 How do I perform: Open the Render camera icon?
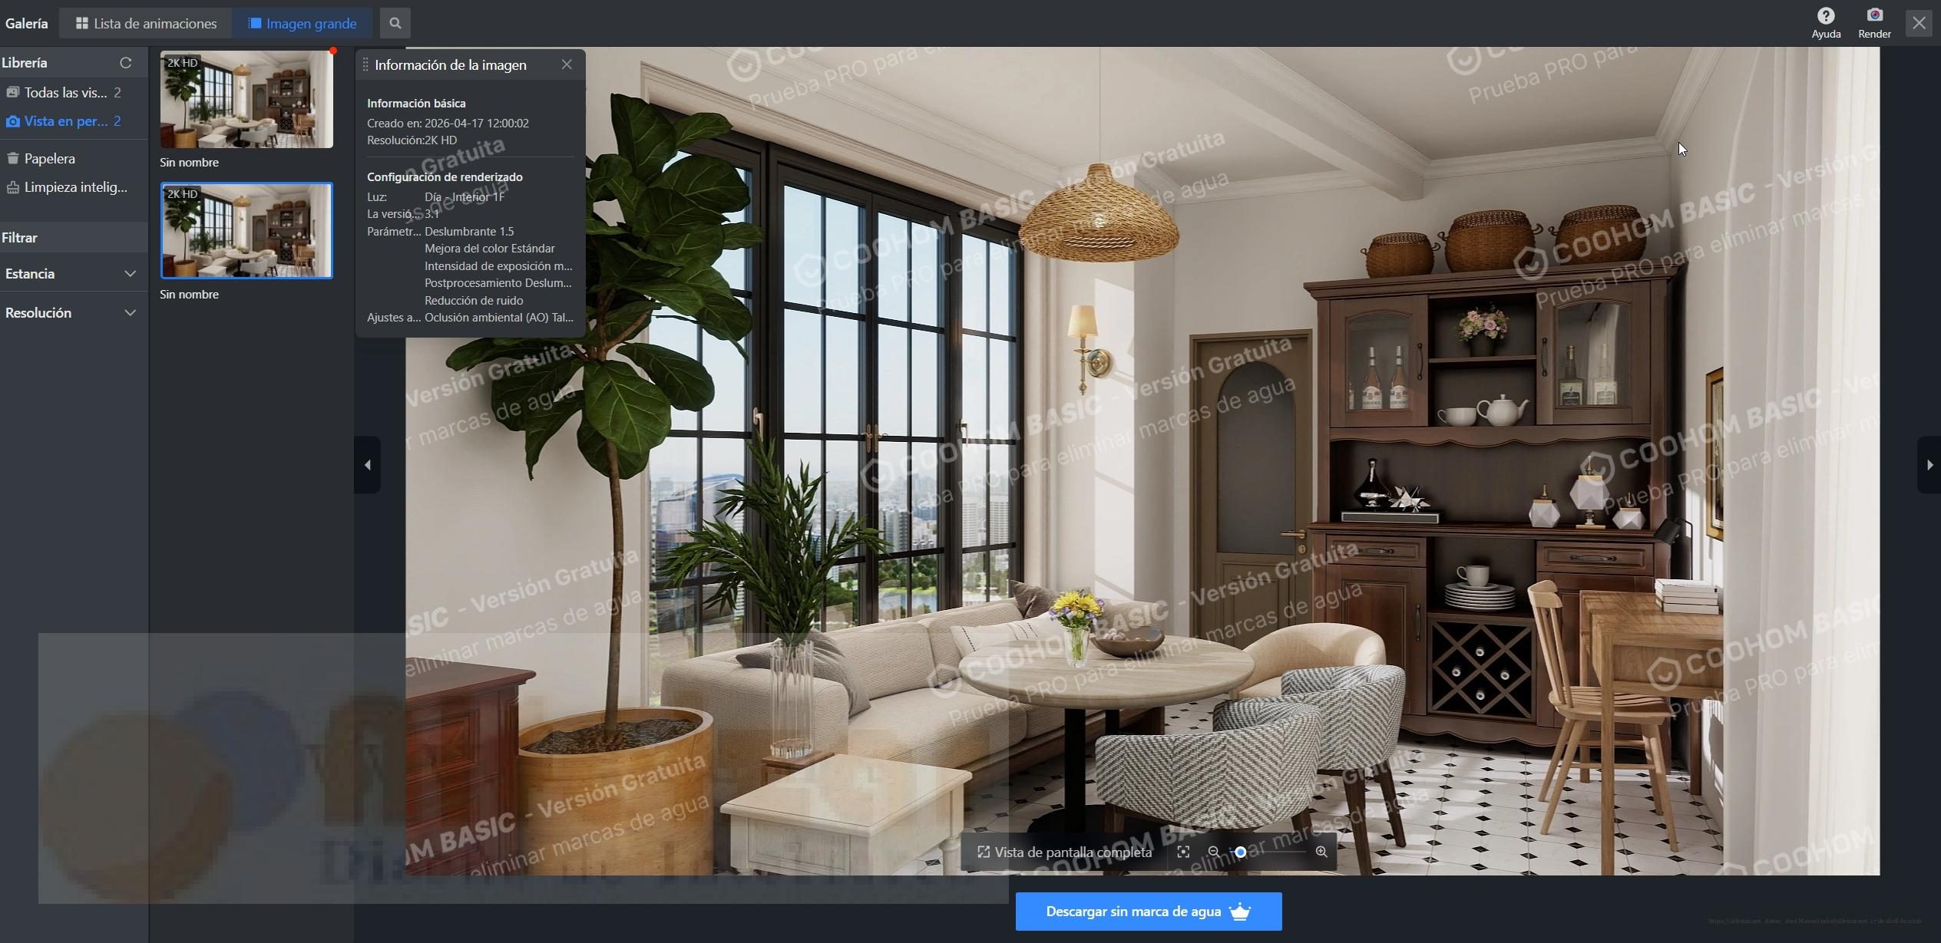(1873, 16)
